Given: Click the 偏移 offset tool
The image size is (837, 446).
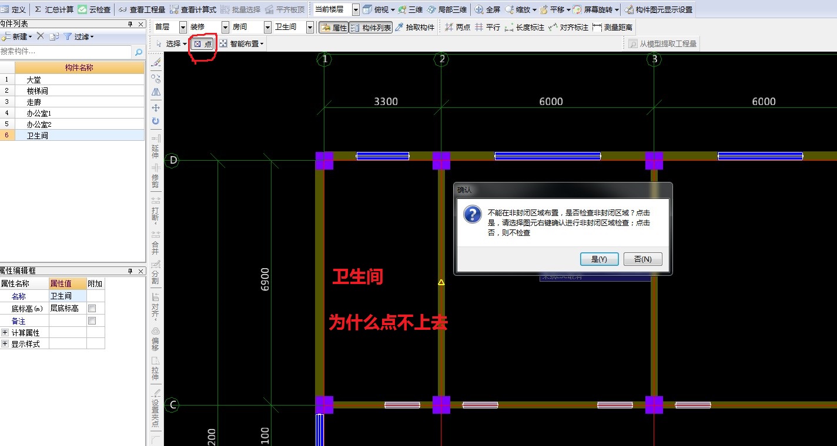Looking at the screenshot, I should point(156,339).
